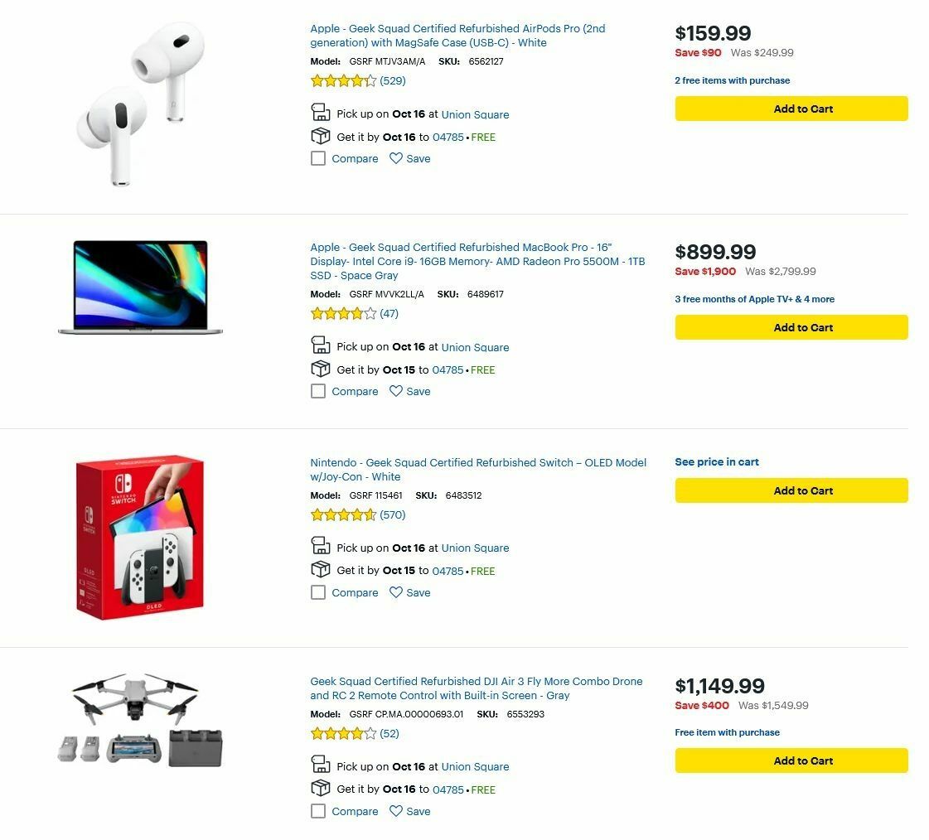The width and height of the screenshot is (929, 840).
Task: Add the AirPods Pro to cart
Action: 791,109
